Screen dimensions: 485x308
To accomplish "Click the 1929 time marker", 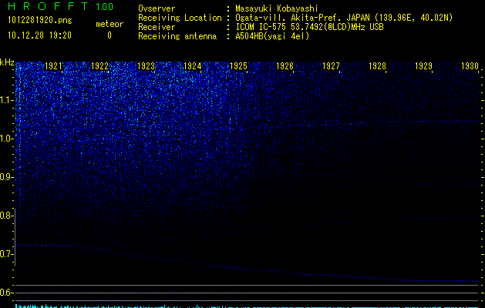I will coord(423,66).
